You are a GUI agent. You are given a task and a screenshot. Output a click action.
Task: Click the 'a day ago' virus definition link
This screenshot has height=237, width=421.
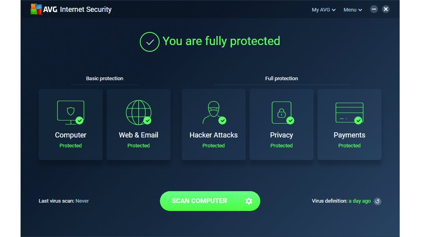359,201
